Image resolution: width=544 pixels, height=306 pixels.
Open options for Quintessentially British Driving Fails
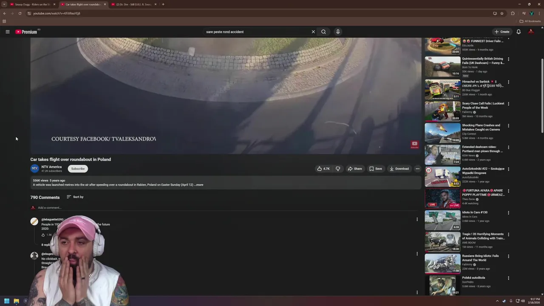pos(508,59)
